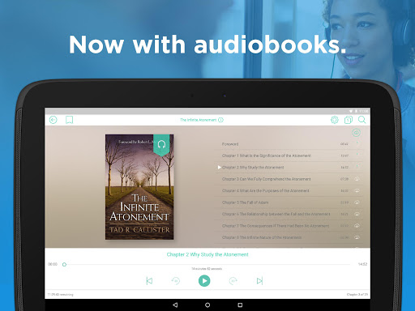This screenshot has height=311, width=415.
Task: Tap The Infinite Atonement cover thumbnail
Action: pyautogui.click(x=139, y=187)
